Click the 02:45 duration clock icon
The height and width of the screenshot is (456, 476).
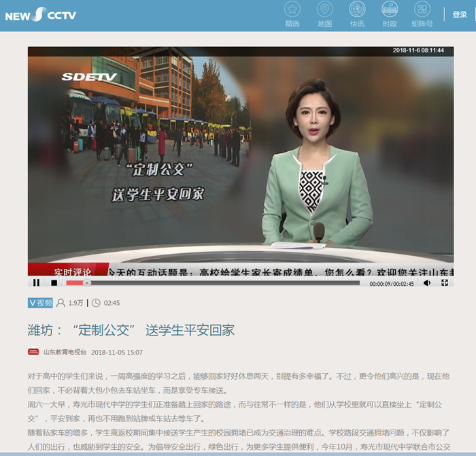pos(96,303)
